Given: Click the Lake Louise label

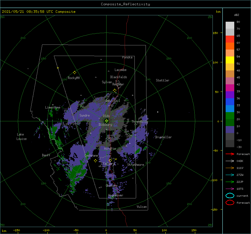Looking at the screenshot, I should [21, 137].
